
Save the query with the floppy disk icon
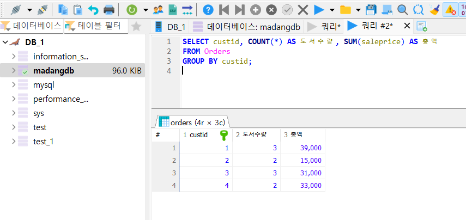click(x=371, y=10)
